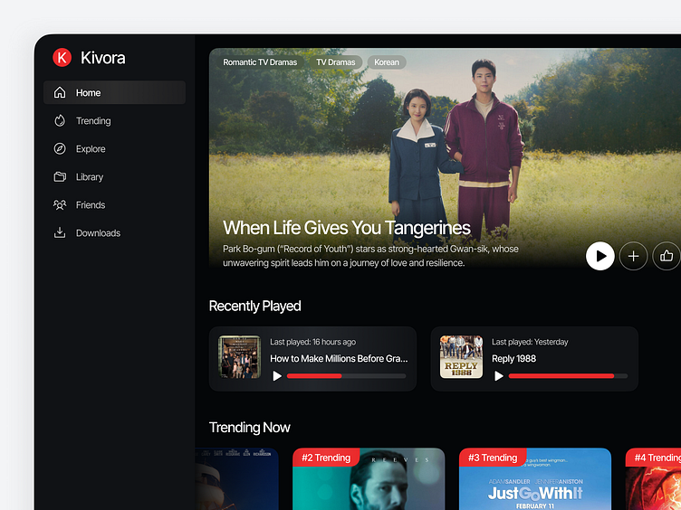Open Library menu label
The width and height of the screenshot is (681, 510).
click(90, 177)
